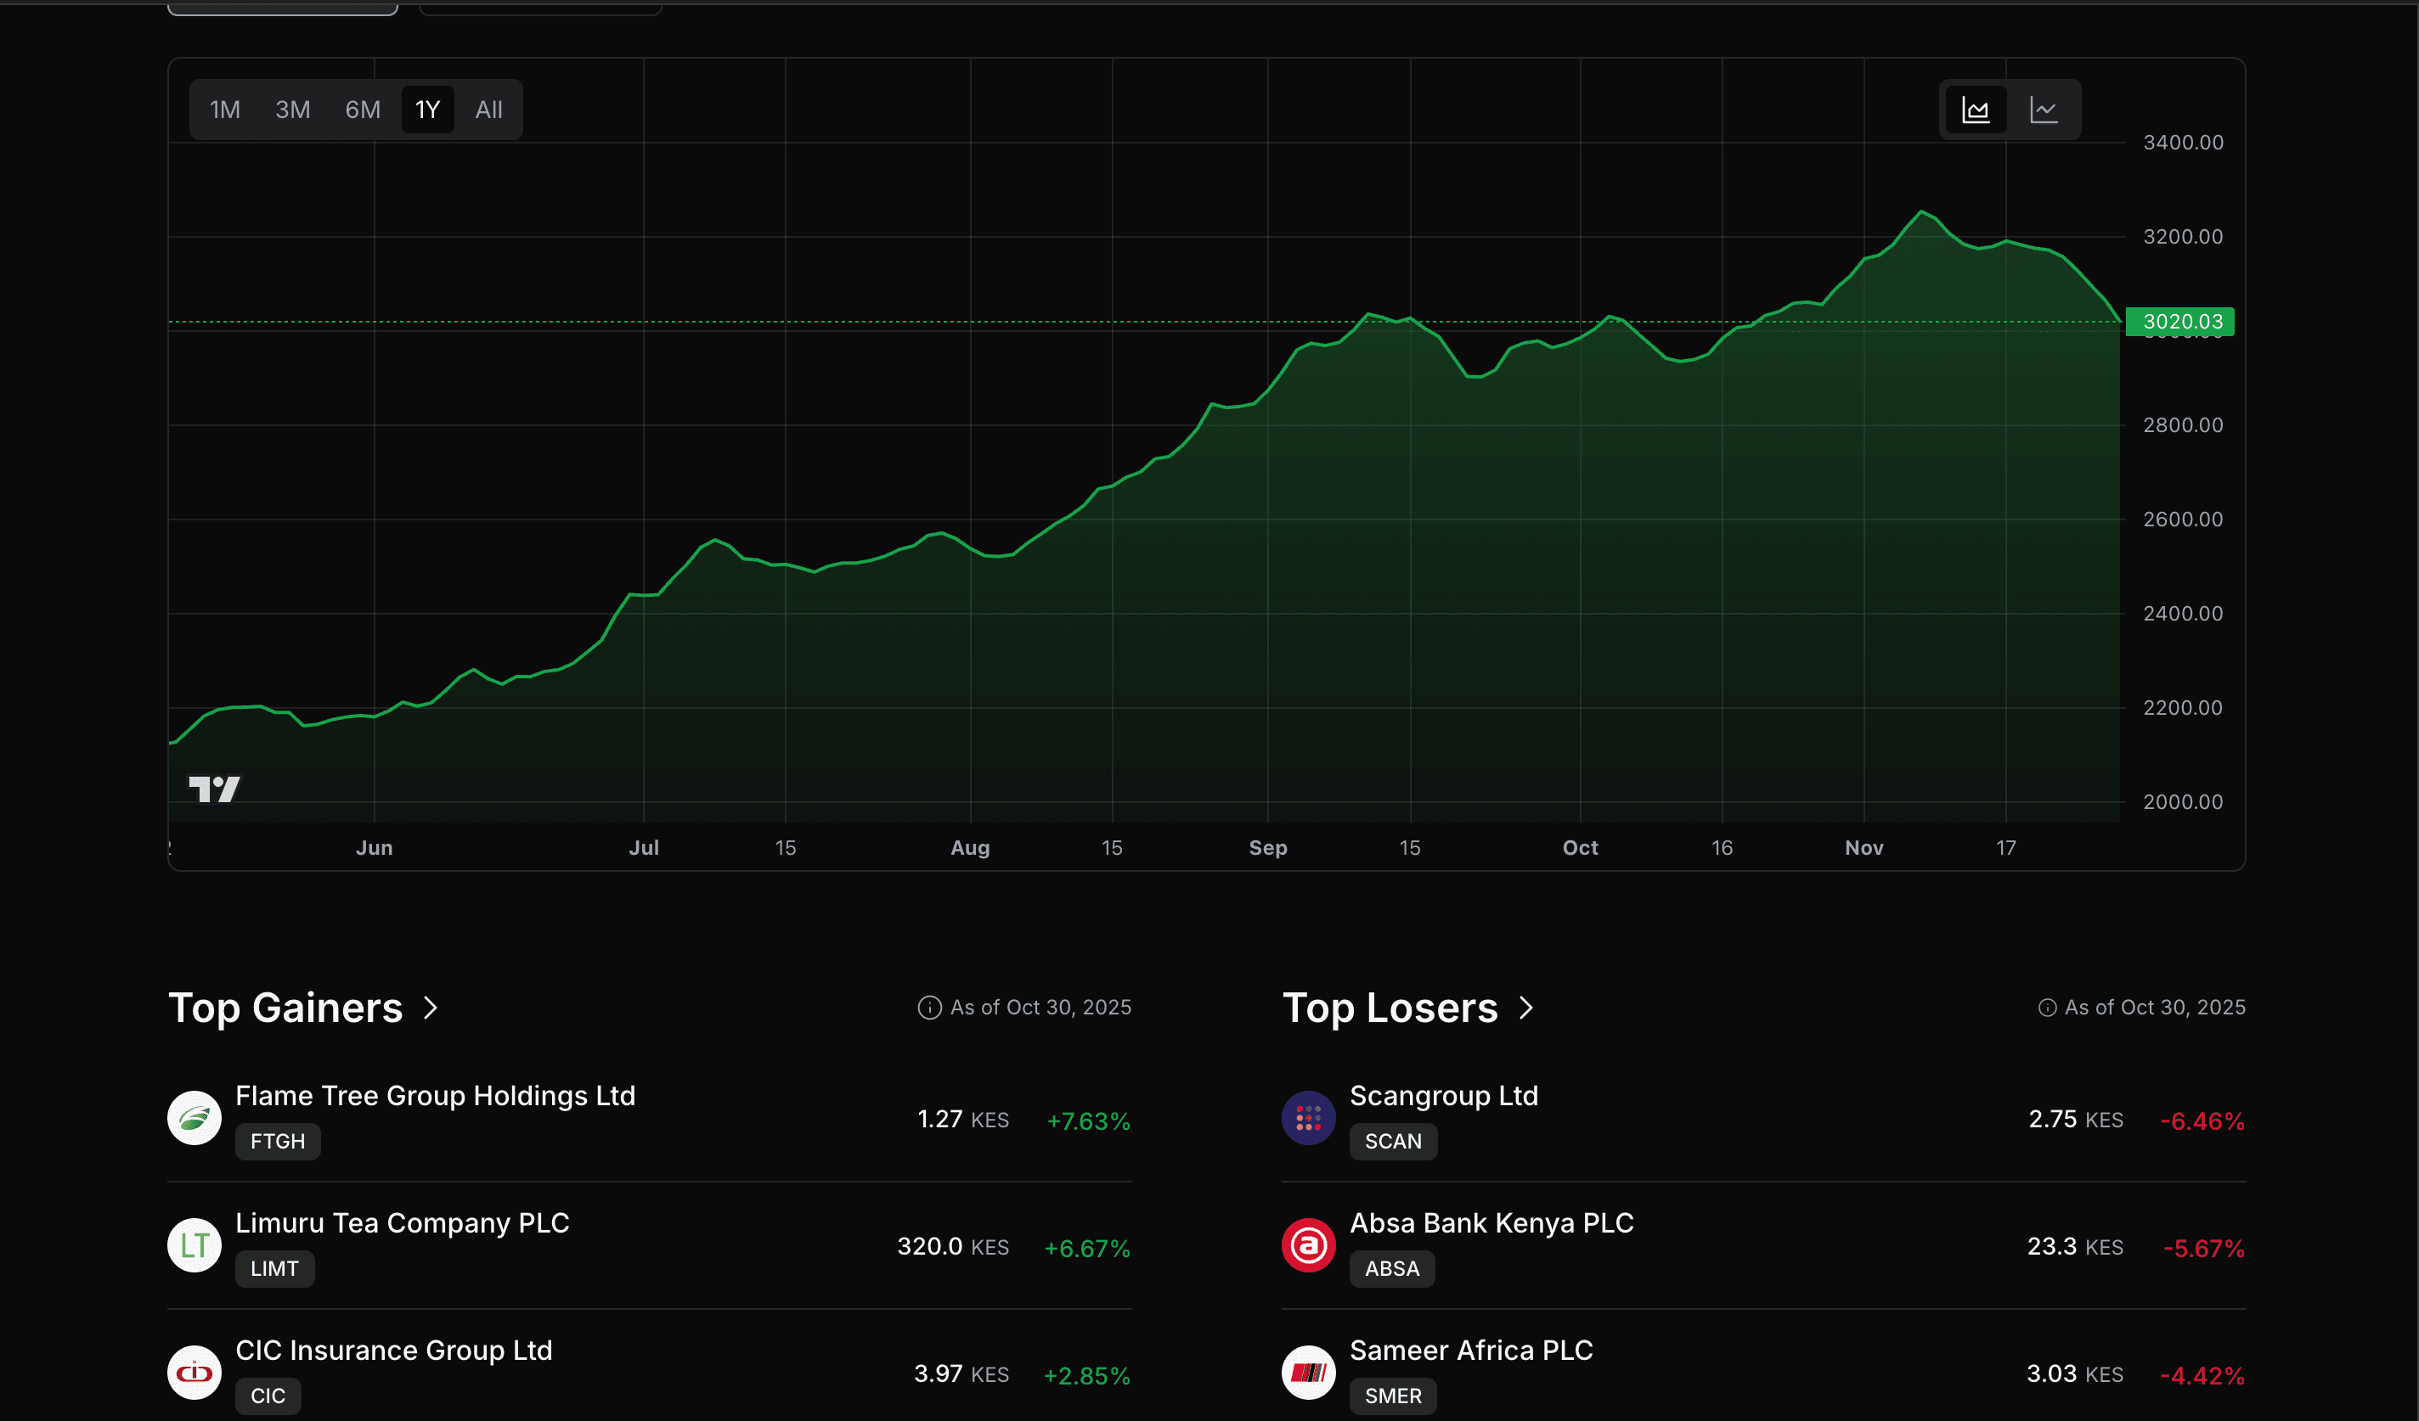Click the 3.03 KES price
2419x1421 pixels.
[x=2074, y=1374]
